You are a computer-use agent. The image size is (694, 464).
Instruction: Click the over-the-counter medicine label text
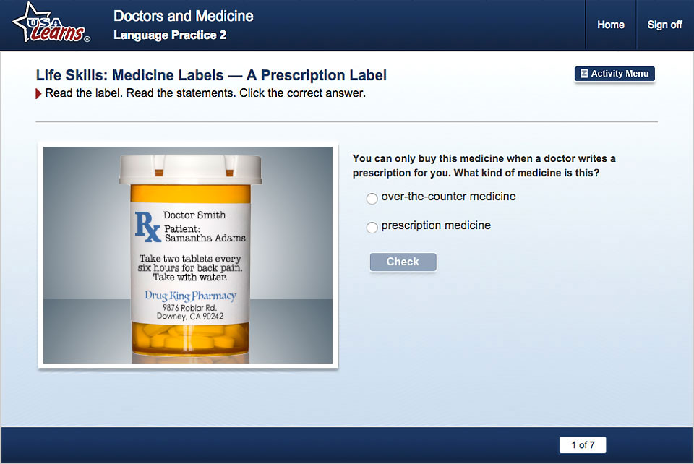point(448,197)
